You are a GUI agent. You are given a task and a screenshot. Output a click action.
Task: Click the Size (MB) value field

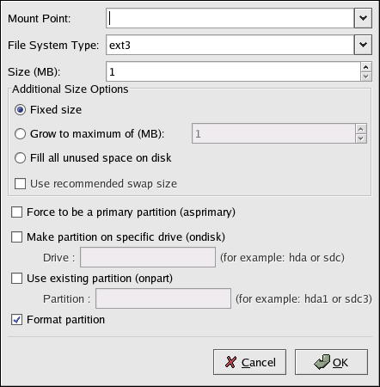pos(233,71)
